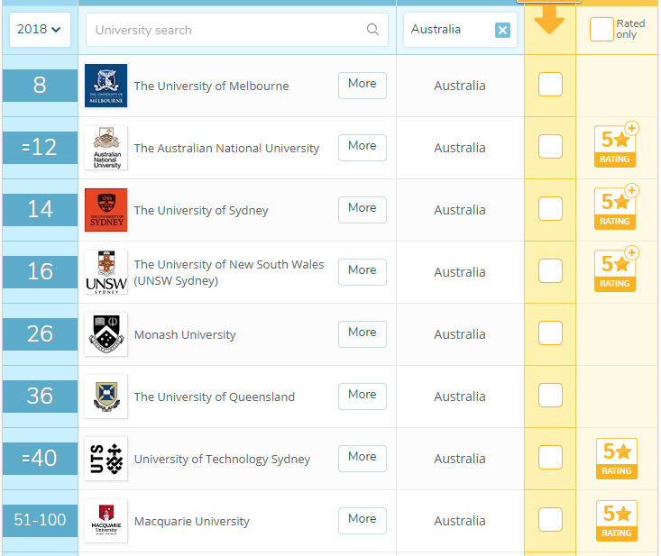Open UTS logo
The height and width of the screenshot is (556, 661).
point(106,459)
